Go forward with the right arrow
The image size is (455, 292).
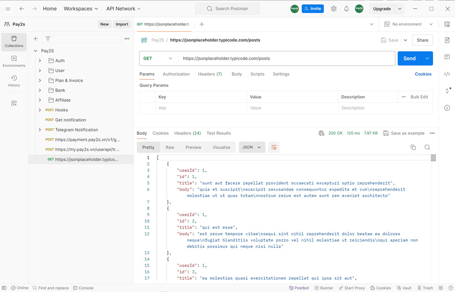[35, 9]
